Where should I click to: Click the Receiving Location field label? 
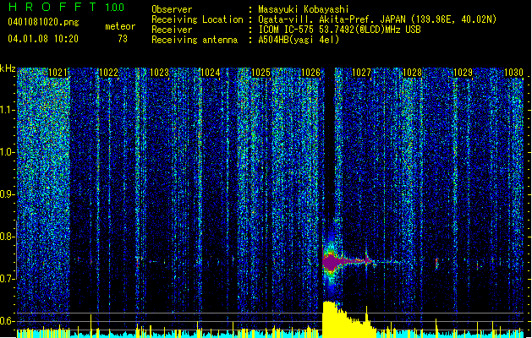point(197,19)
